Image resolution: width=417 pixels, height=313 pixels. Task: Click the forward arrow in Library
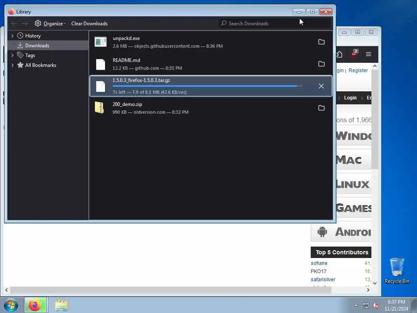pos(25,24)
